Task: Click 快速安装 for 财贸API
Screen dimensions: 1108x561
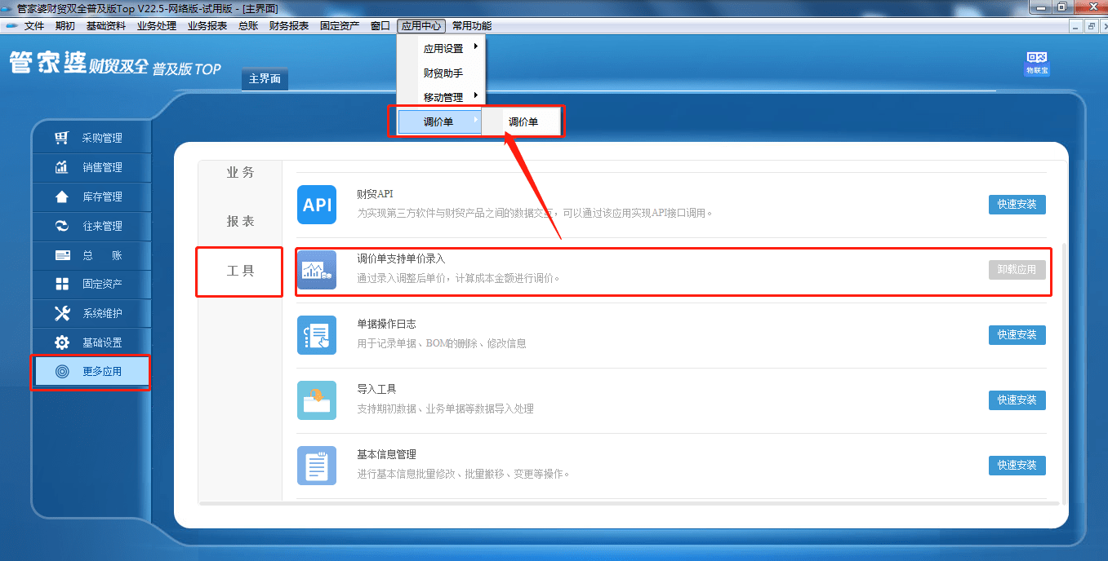Action: click(1017, 205)
